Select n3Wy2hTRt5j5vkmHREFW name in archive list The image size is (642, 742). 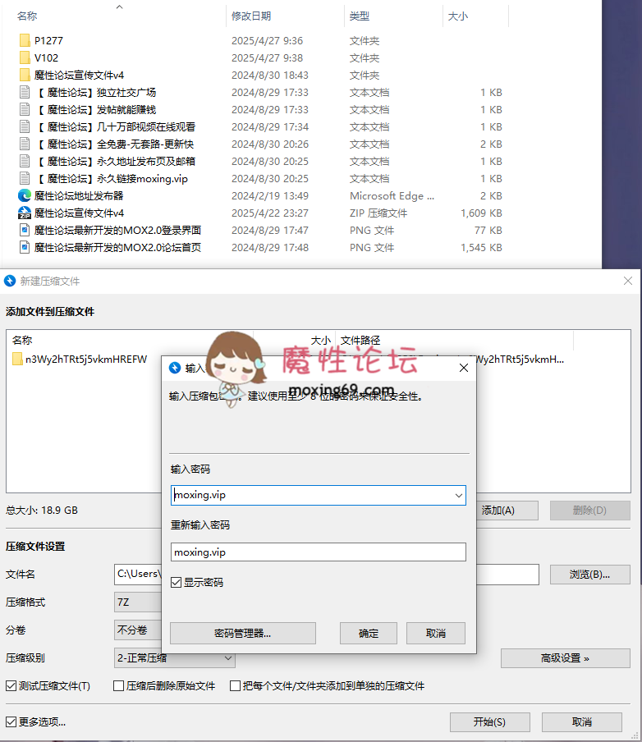coord(86,360)
